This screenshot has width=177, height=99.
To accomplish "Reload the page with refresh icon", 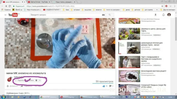I will pyautogui.click(x=10, y=6).
